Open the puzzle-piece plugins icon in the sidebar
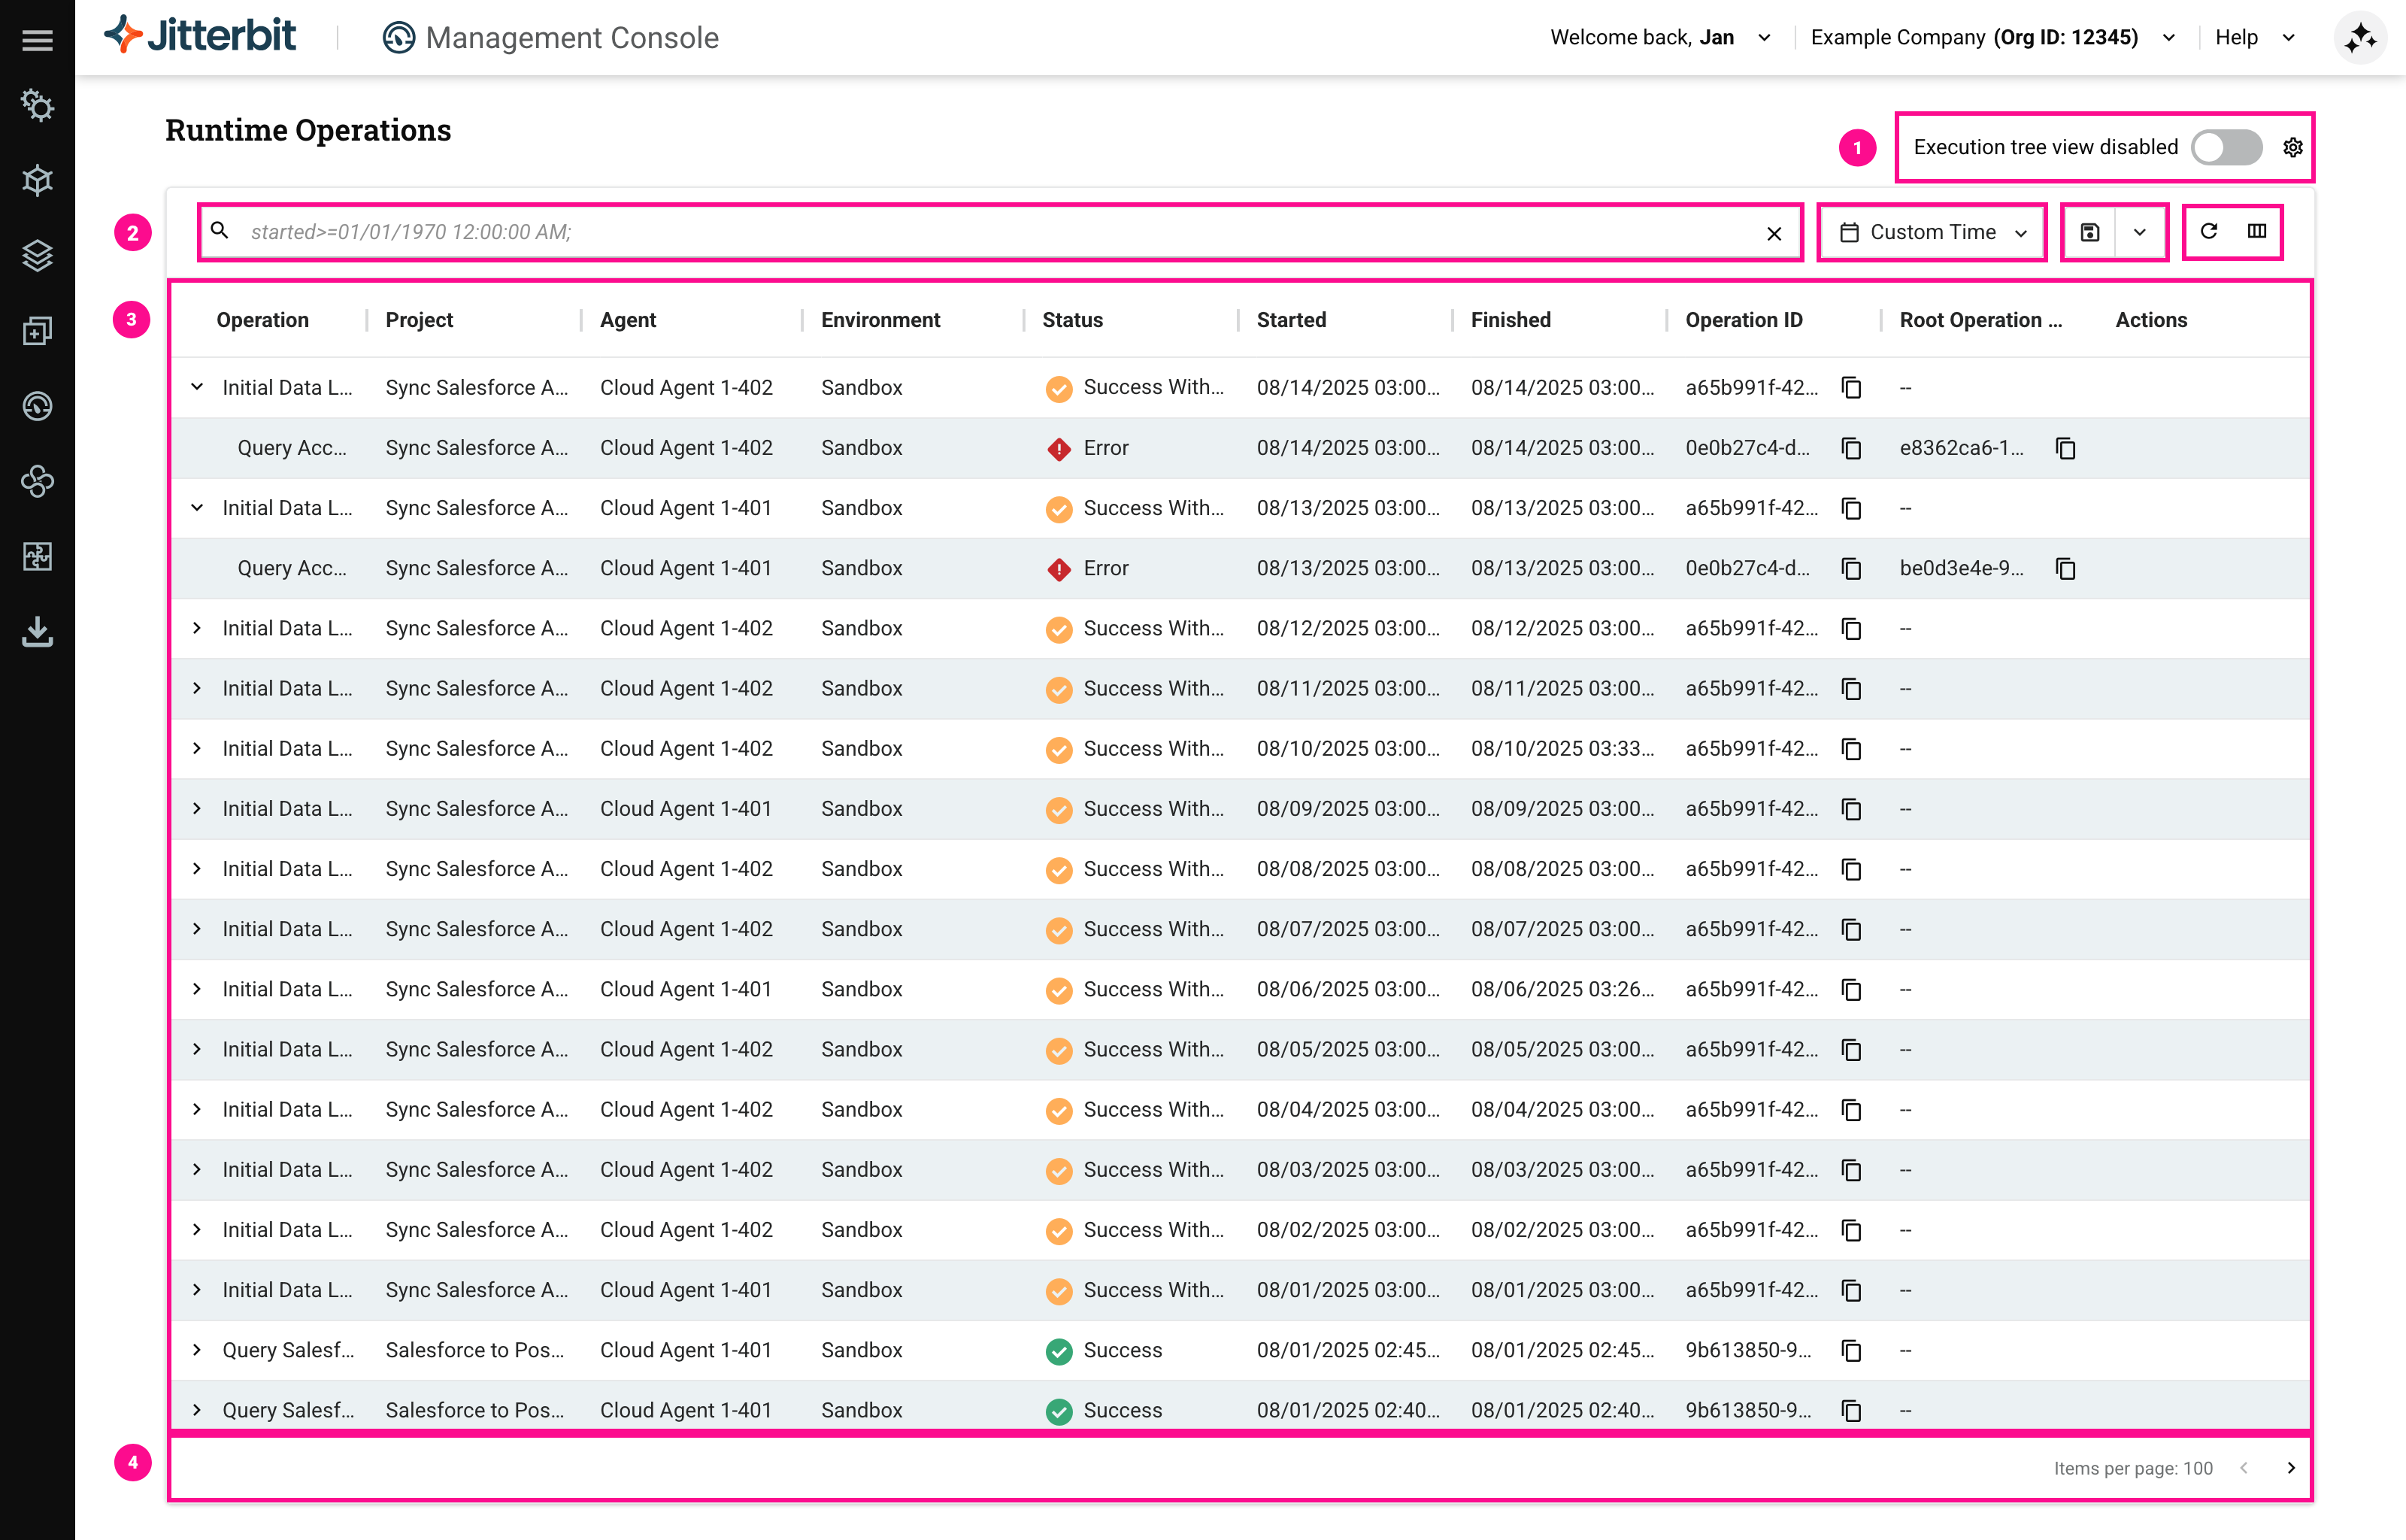 coord(37,557)
